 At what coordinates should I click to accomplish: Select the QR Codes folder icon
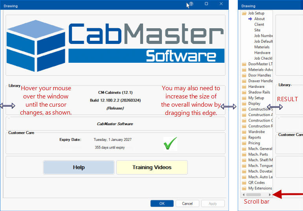[x=244, y=183]
